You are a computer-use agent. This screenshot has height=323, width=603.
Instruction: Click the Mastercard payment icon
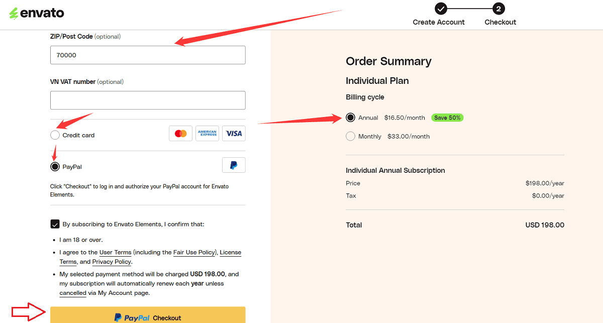tap(180, 133)
